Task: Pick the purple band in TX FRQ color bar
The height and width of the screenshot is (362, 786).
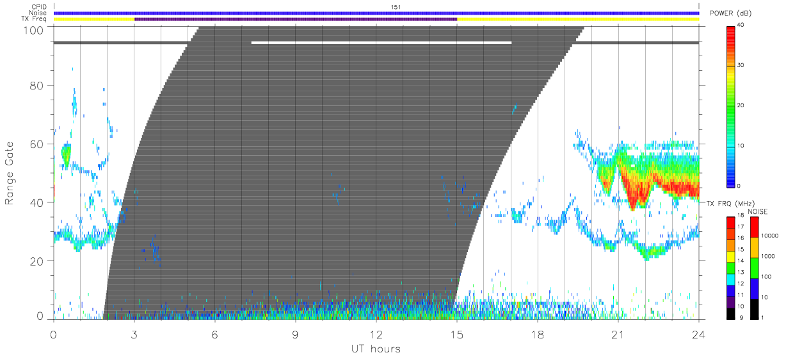Action: coord(730,301)
